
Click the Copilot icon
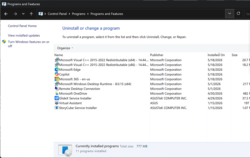click(x=56, y=74)
